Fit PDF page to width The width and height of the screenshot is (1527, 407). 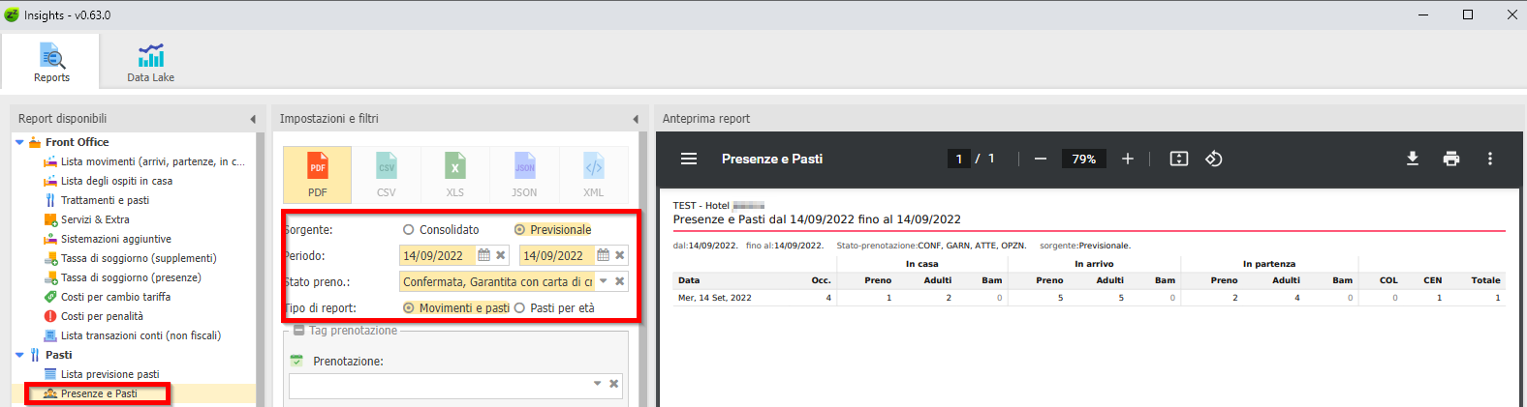(1179, 159)
